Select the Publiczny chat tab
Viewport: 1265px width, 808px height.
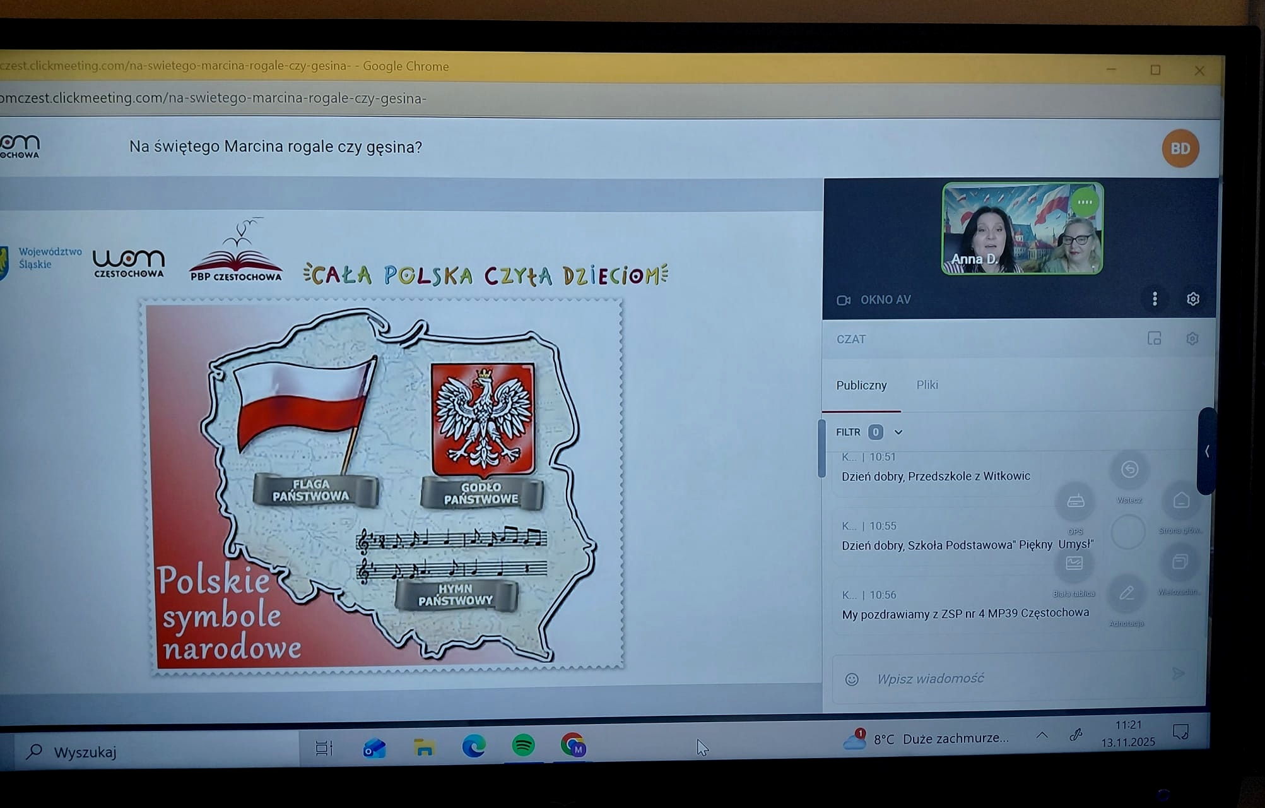pos(861,385)
